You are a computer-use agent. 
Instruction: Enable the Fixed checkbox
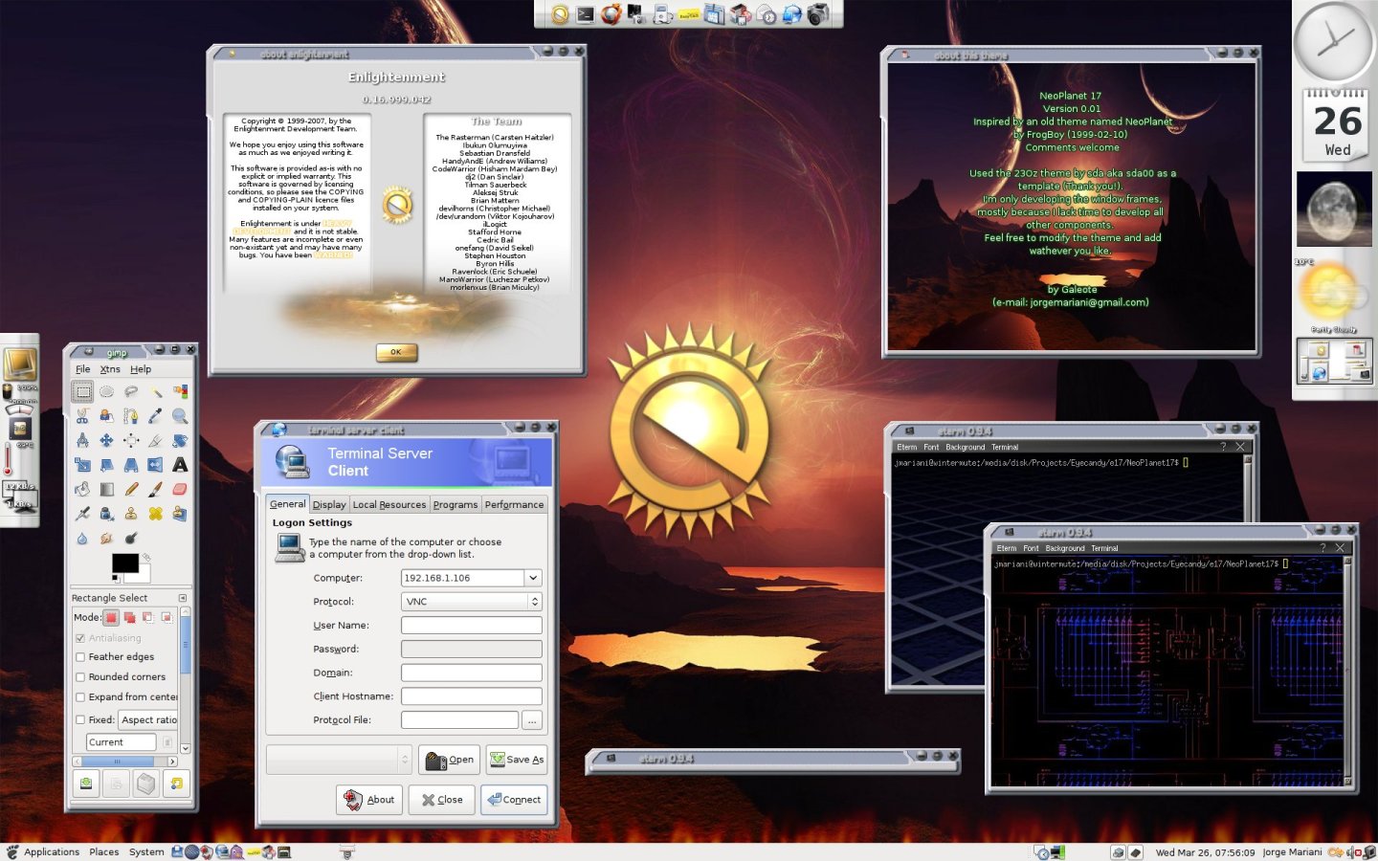click(80, 719)
